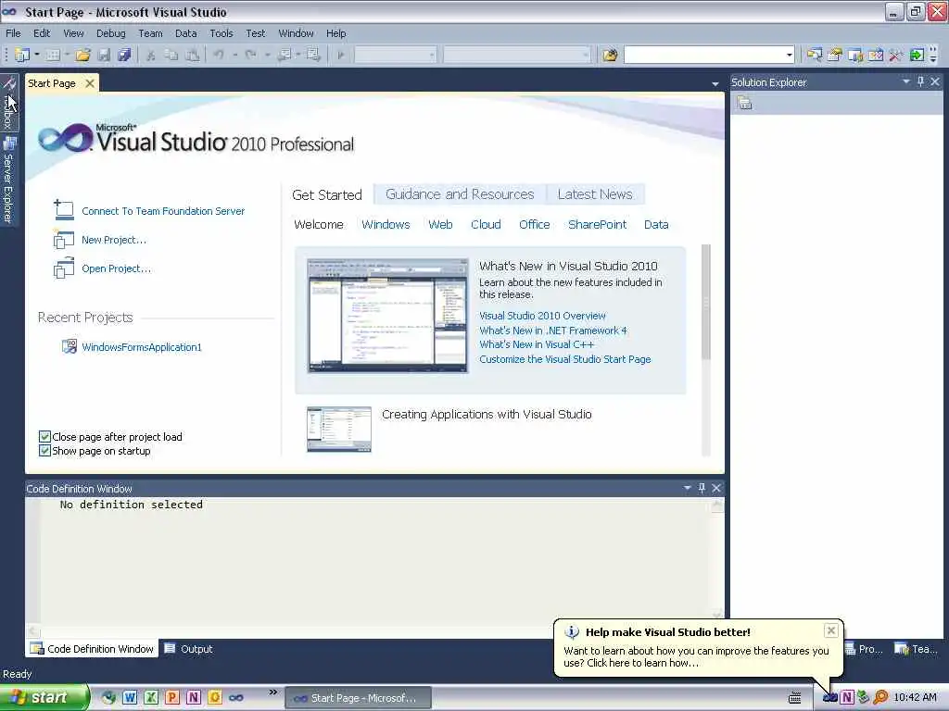Click the Solution Explorer properties icon
949x711 pixels.
pos(744,104)
